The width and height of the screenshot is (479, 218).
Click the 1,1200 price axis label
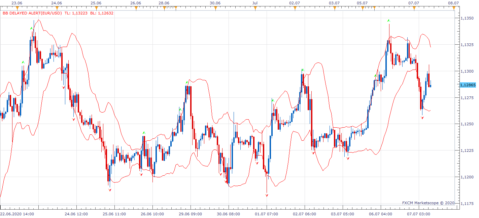(x=468, y=177)
